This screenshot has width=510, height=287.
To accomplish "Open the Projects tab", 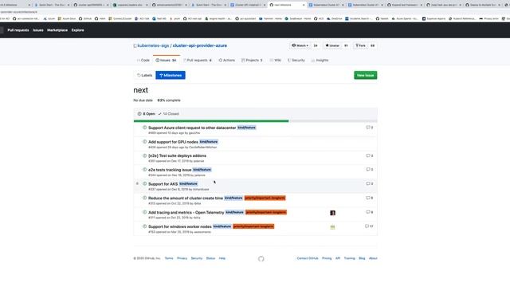I will coord(252,61).
